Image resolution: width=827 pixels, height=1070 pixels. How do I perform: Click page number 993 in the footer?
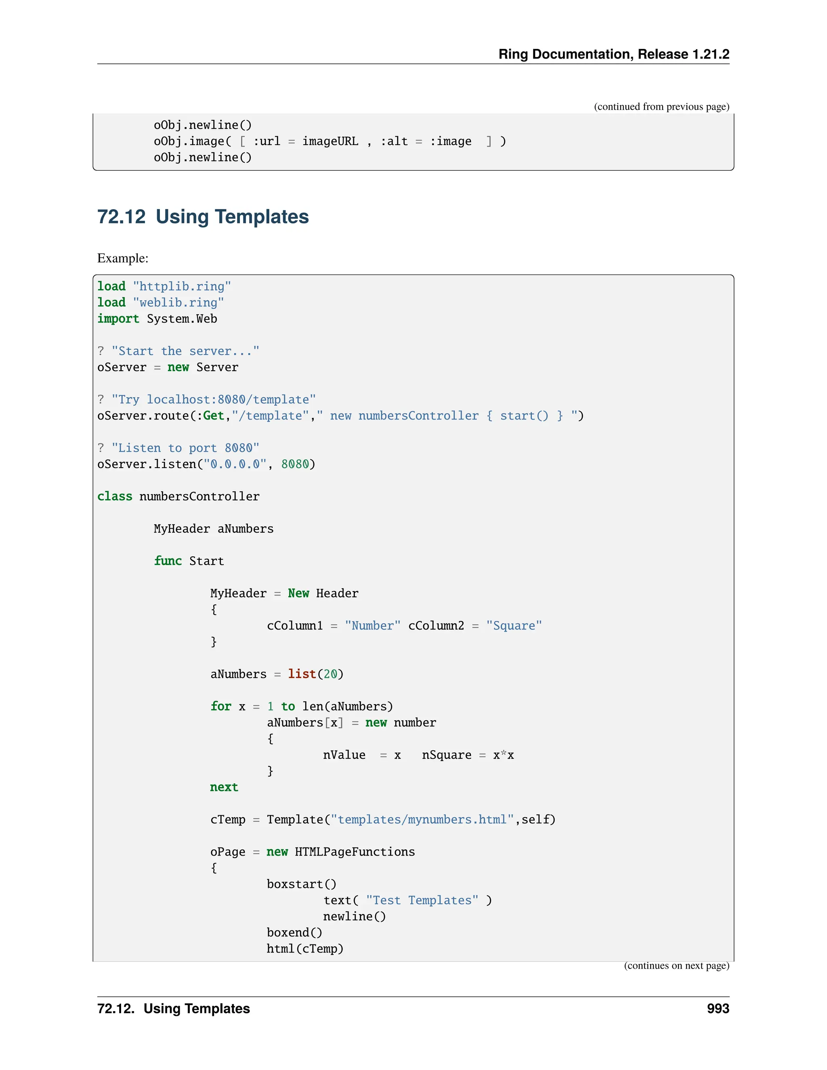click(718, 1008)
